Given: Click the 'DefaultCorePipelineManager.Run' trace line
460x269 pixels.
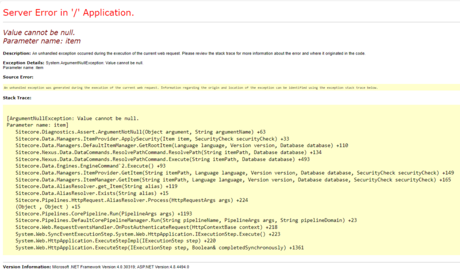Looking at the screenshot, I should pyautogui.click(x=186, y=220).
